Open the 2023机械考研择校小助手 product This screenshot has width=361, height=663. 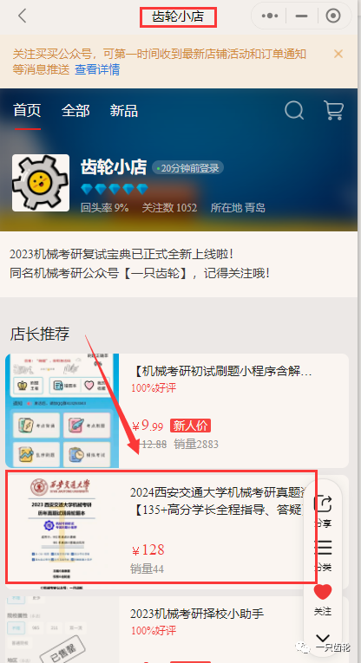pos(197,614)
